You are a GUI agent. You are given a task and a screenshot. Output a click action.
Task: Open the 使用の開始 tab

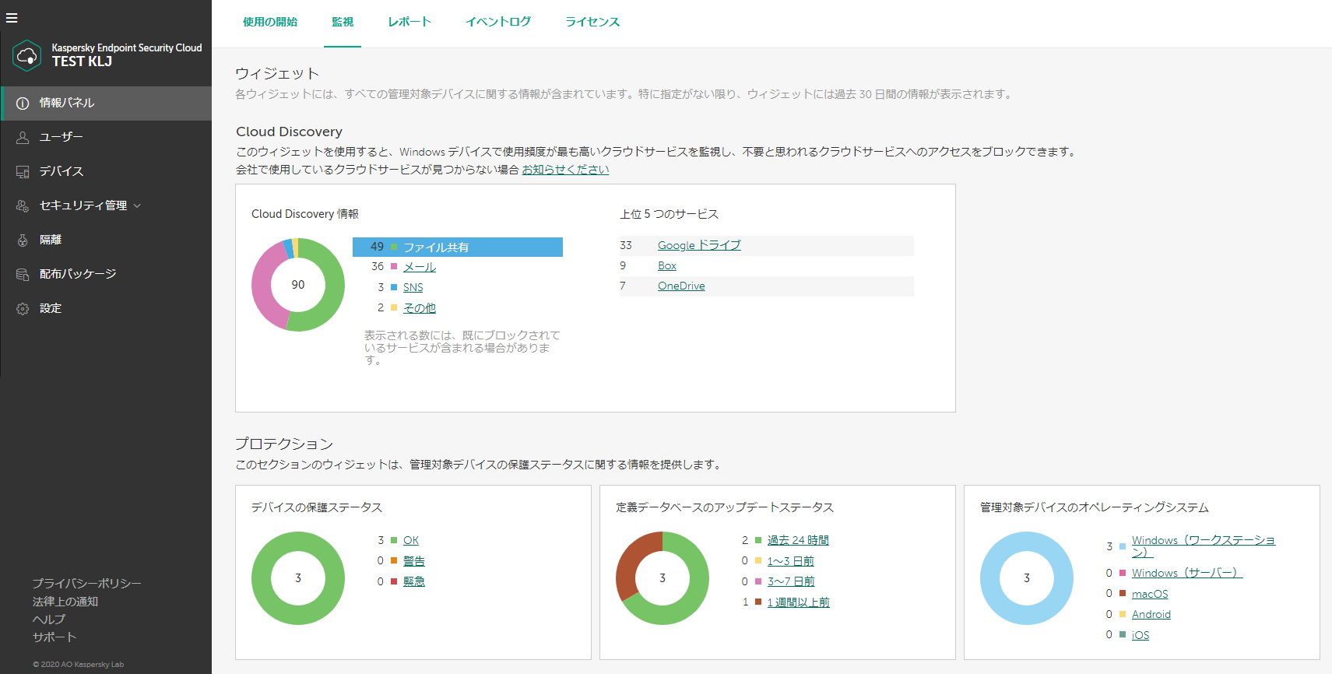click(x=270, y=22)
